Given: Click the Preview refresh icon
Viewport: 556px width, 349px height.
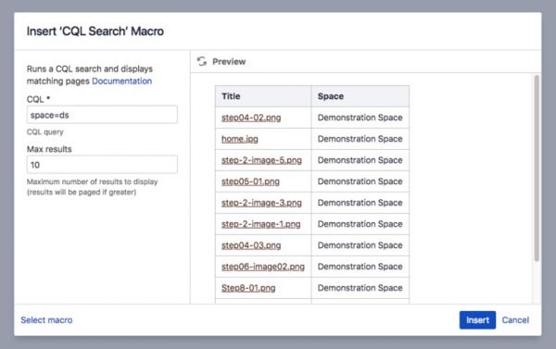Looking at the screenshot, I should pos(202,61).
